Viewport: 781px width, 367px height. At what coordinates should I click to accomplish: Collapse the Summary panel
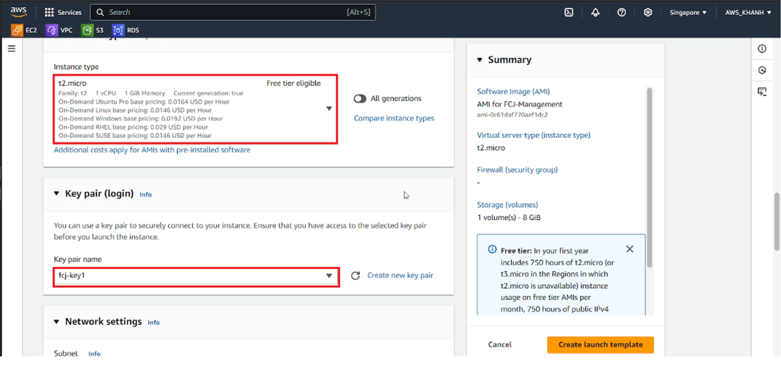pos(480,60)
